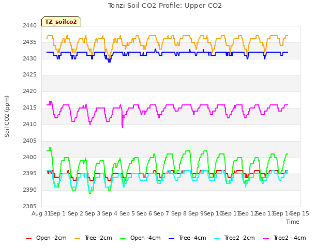
Task: Click the Sep 6 x-axis label
Action: tap(144, 213)
